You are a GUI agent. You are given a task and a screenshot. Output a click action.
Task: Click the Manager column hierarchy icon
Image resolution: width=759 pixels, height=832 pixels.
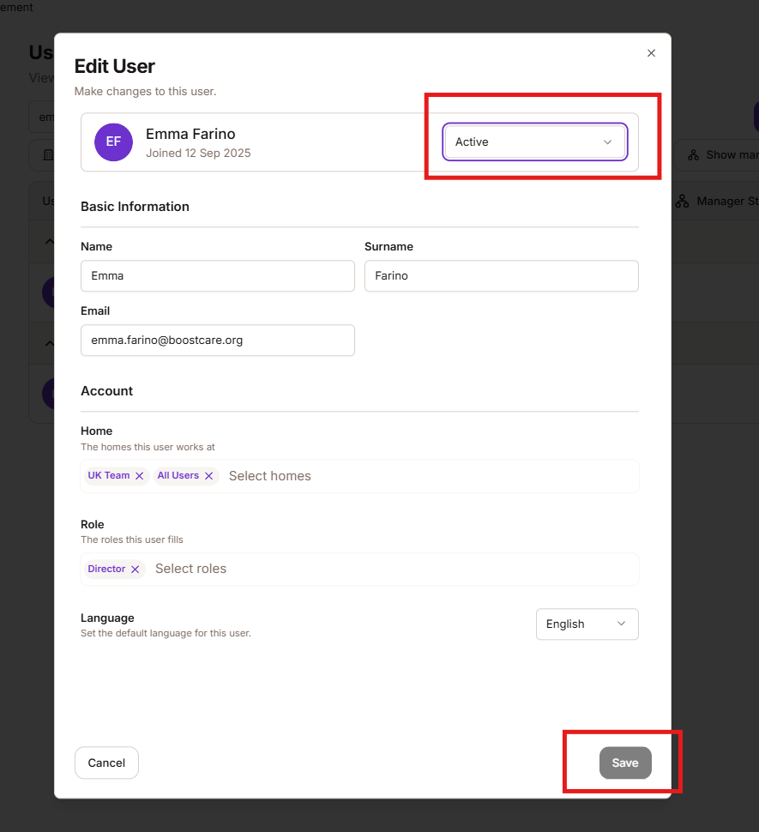click(x=683, y=202)
